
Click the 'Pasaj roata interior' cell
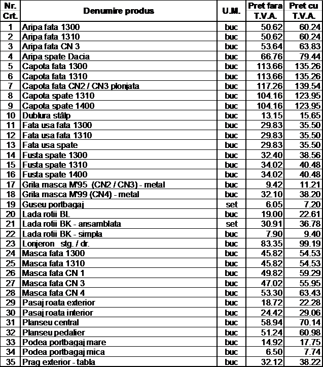point(119,313)
